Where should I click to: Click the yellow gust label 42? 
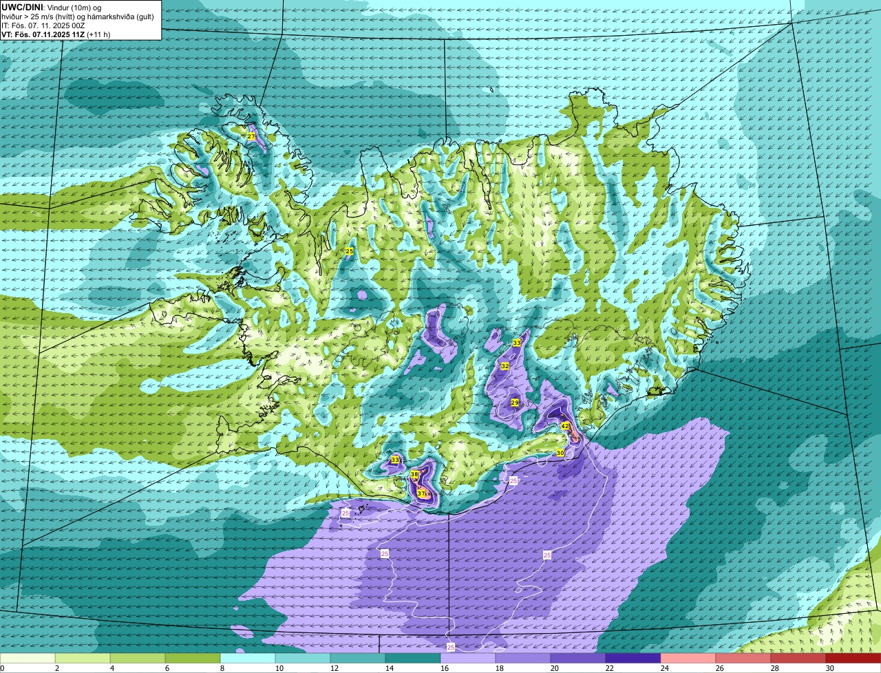pyautogui.click(x=565, y=426)
